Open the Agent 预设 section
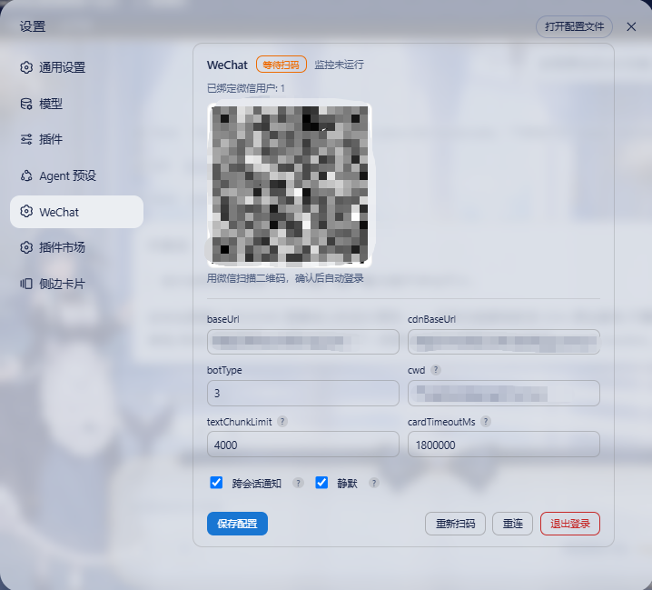The width and height of the screenshot is (652, 590). (76, 175)
